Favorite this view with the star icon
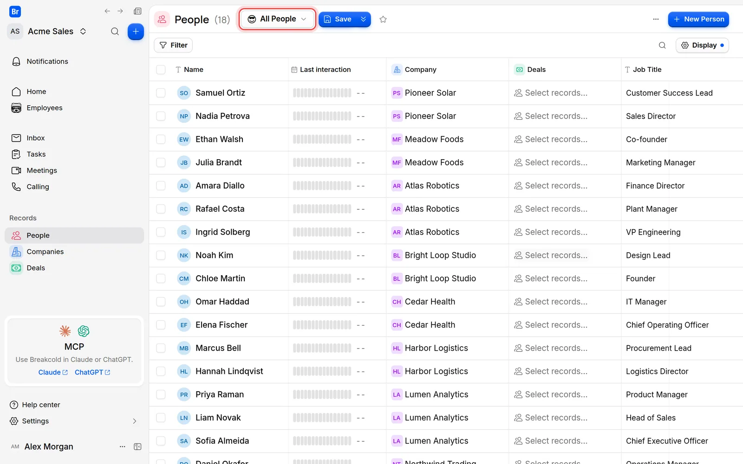Viewport: 743px width, 464px height. point(383,19)
